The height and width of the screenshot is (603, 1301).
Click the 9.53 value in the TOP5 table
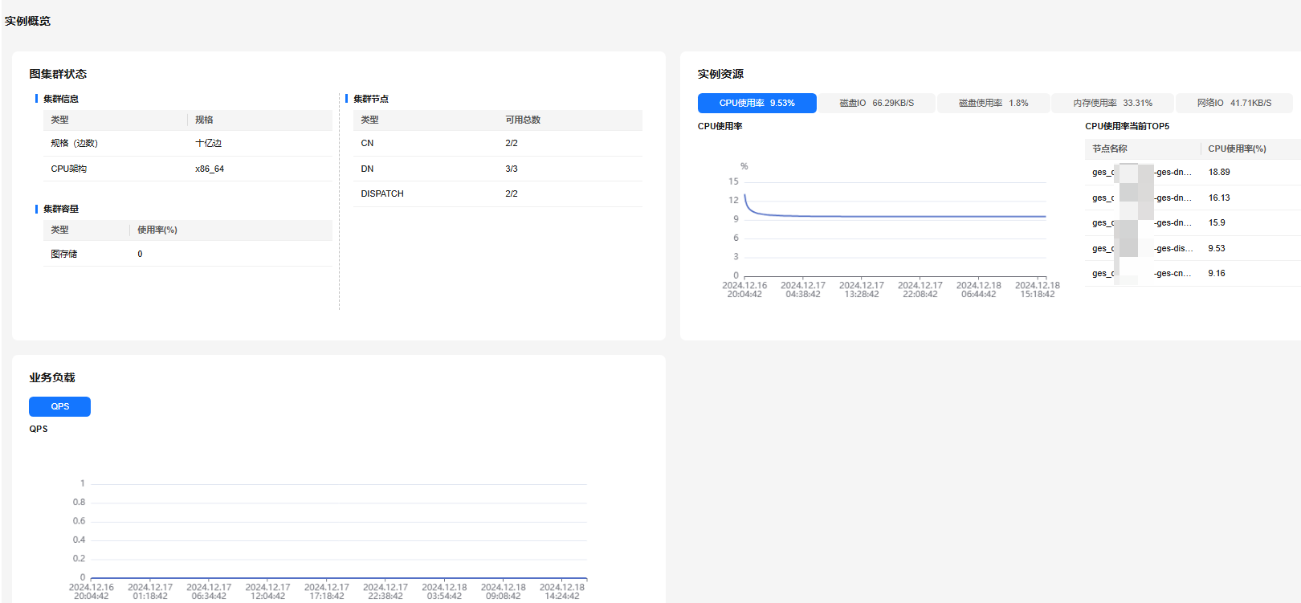tap(1217, 248)
